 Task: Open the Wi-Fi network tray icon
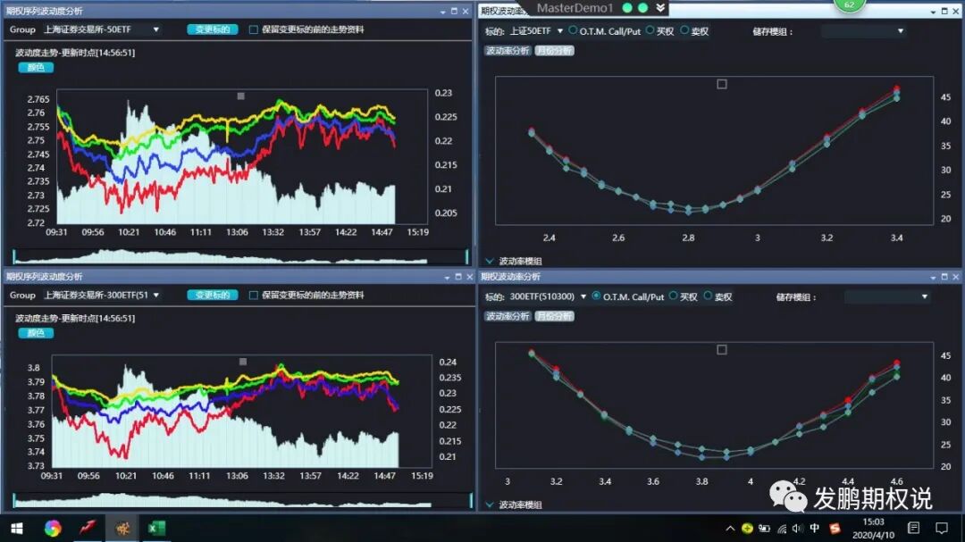[x=782, y=529]
